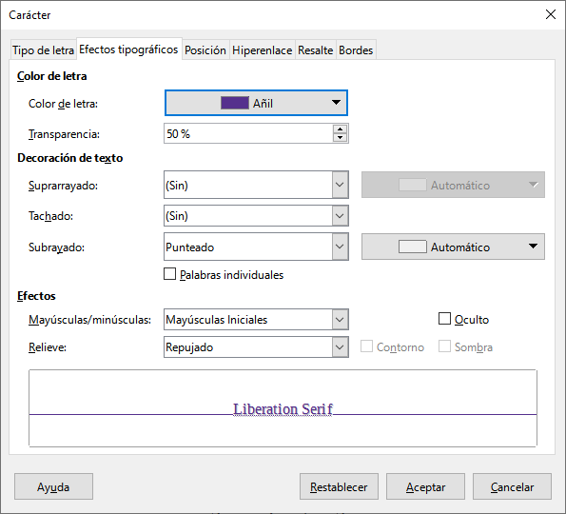Expand the Relieve Repujado dropdown
The image size is (566, 514).
(256, 347)
